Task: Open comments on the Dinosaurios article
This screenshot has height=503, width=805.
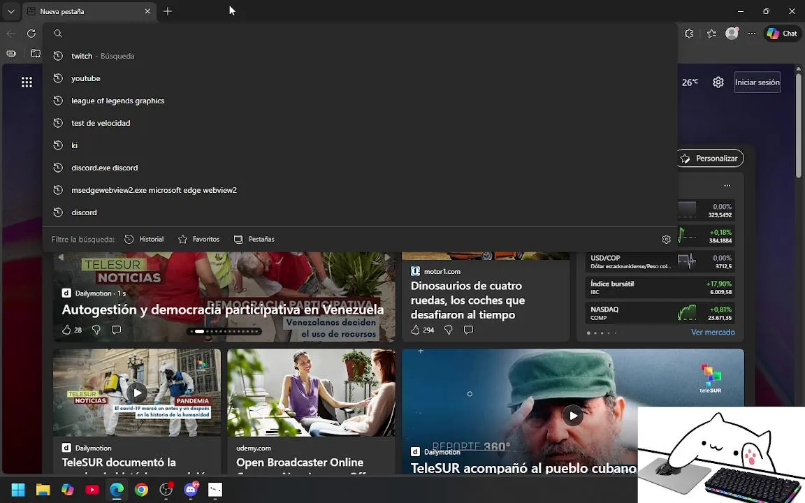Action: tap(468, 330)
